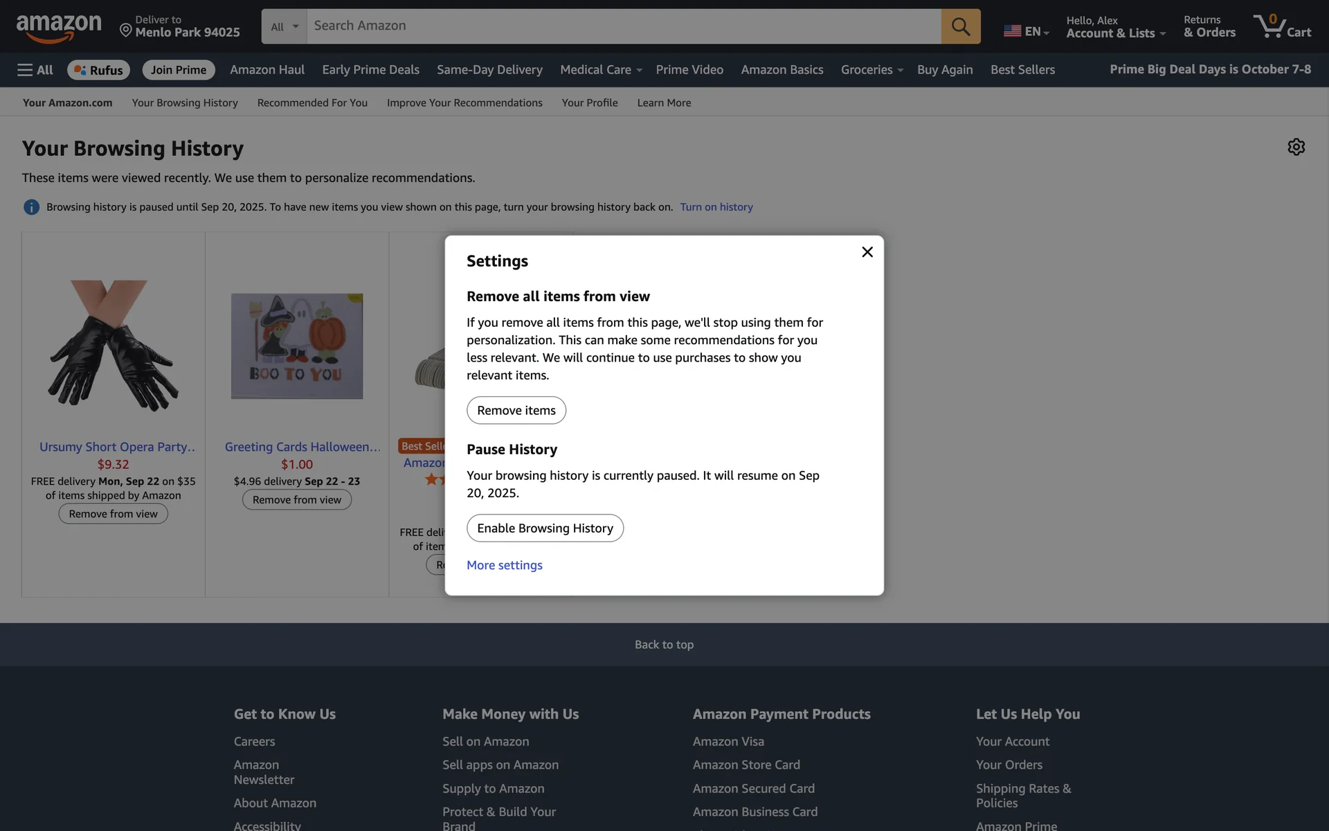Open the More settings link

click(504, 565)
